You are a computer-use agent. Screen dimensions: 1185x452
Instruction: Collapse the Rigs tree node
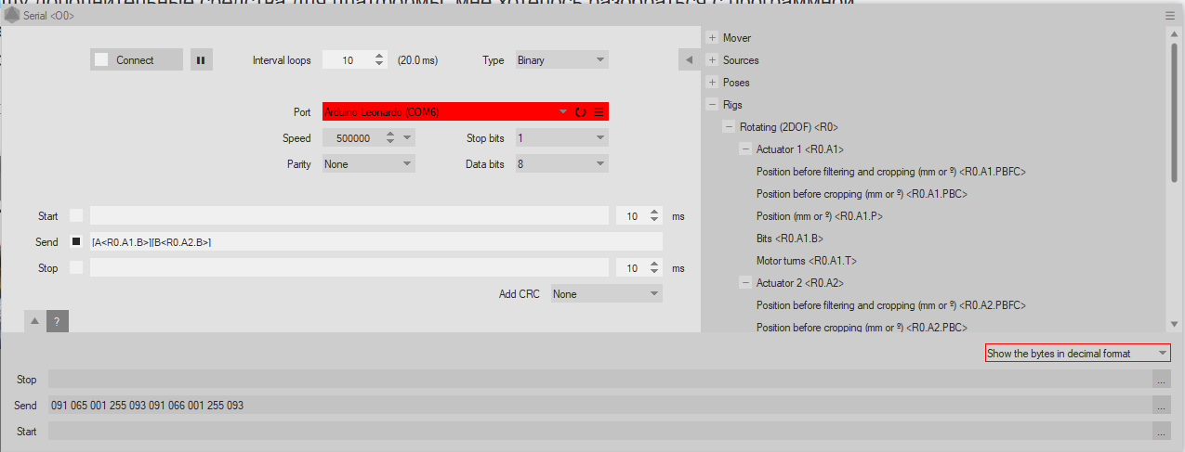click(x=712, y=105)
